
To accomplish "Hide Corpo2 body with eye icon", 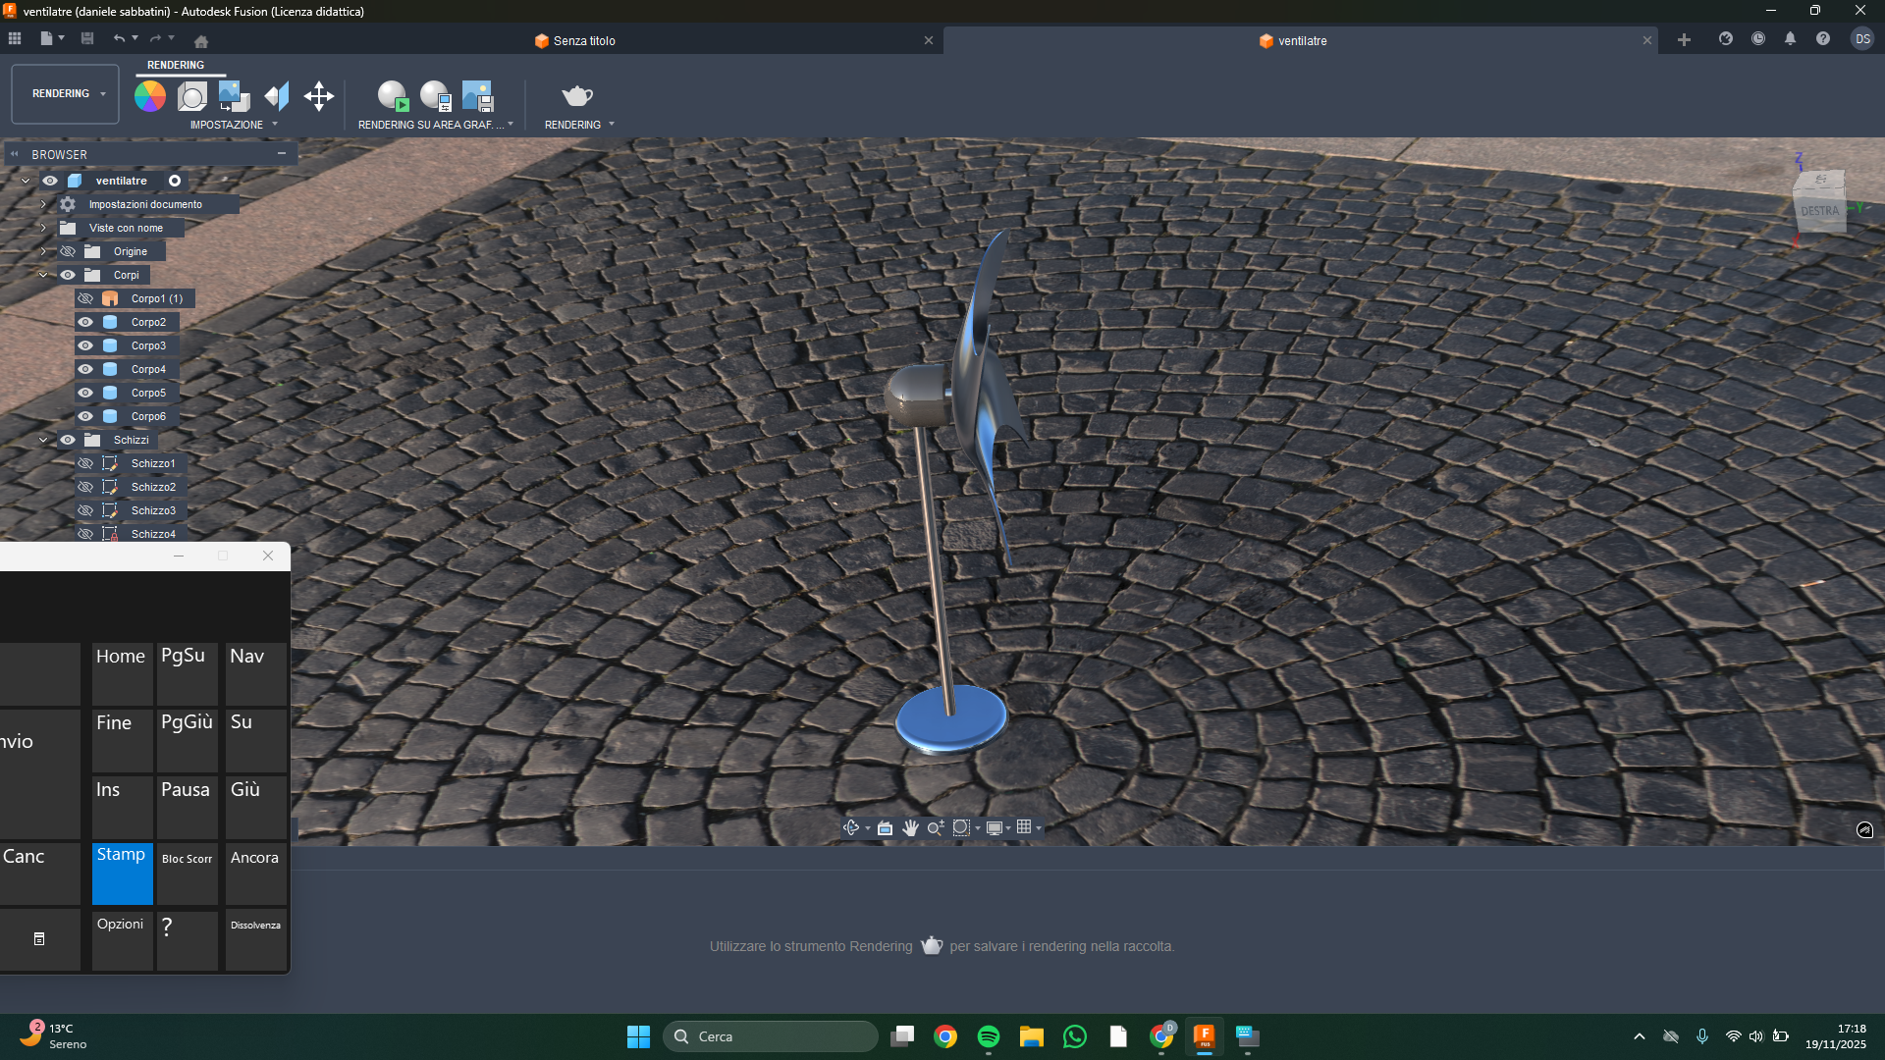I will pos(85,322).
